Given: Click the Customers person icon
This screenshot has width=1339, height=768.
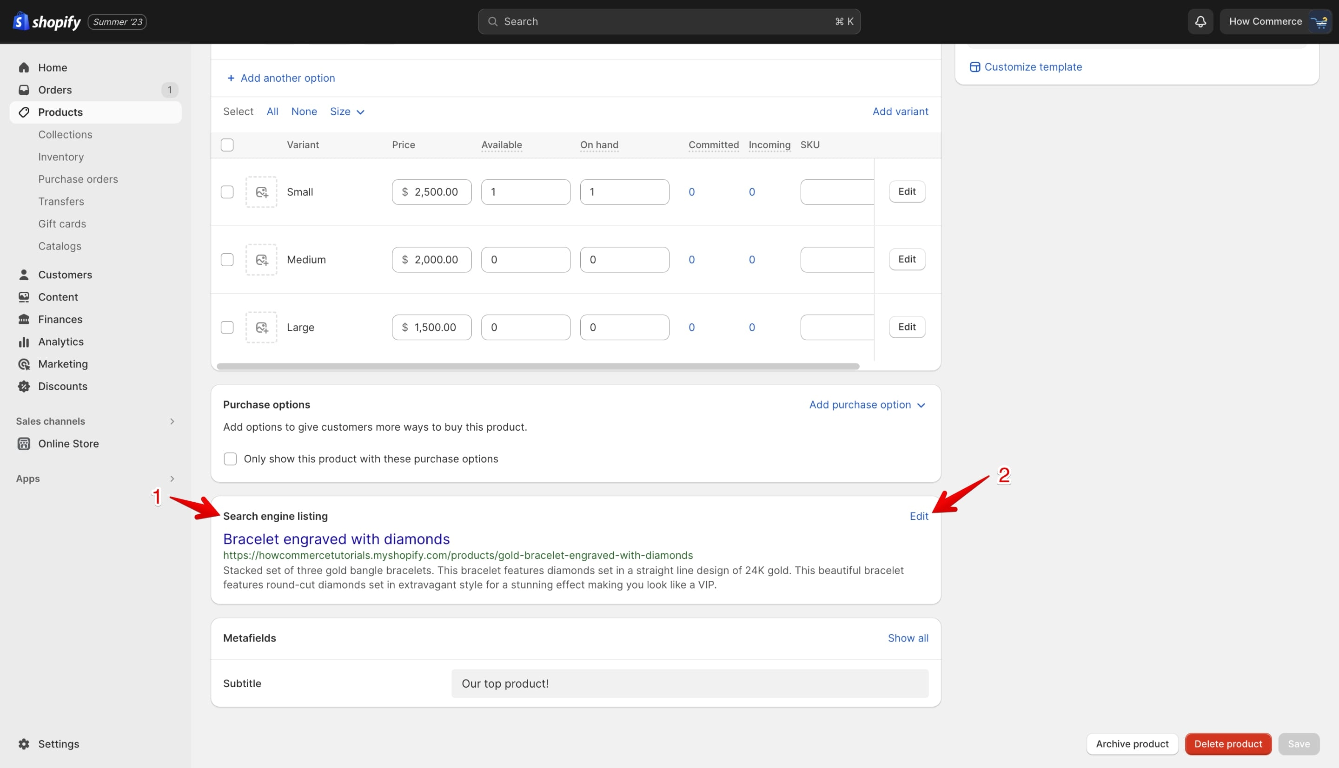Looking at the screenshot, I should point(24,274).
